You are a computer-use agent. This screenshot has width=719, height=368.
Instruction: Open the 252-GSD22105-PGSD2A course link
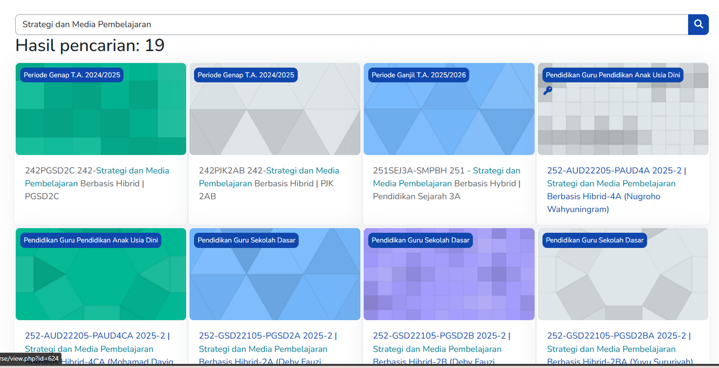[x=268, y=336]
